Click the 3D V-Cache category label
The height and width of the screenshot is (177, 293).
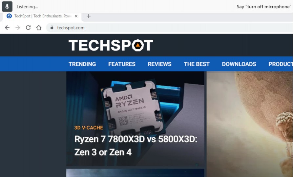[x=89, y=128]
